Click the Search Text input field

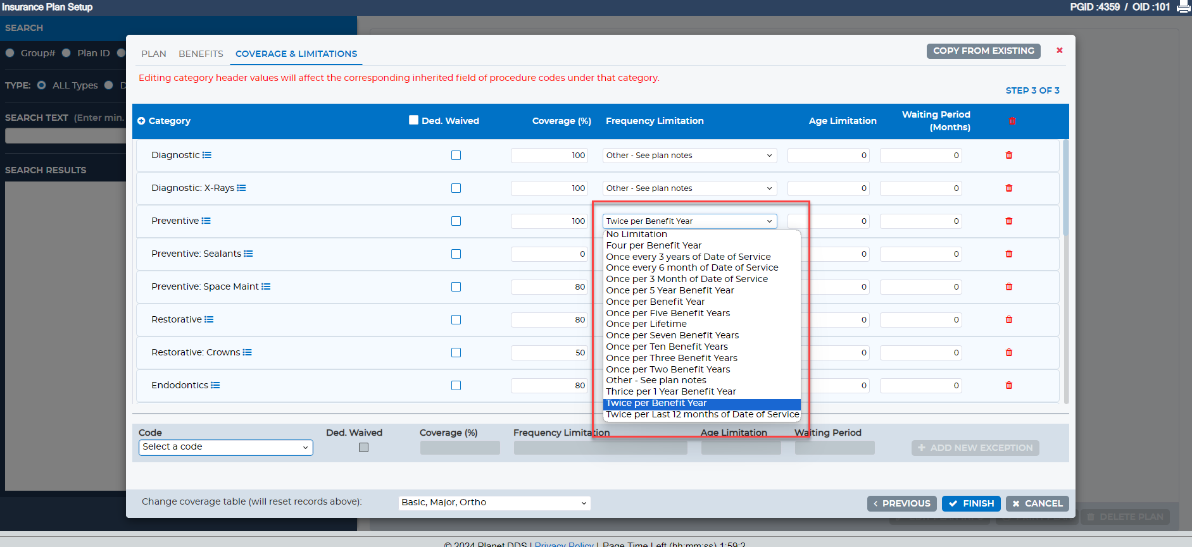(x=66, y=135)
